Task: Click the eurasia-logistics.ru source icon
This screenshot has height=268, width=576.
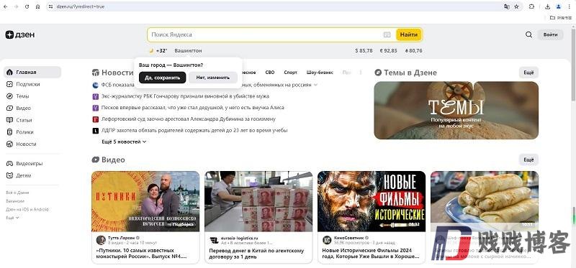Action: 214,240
